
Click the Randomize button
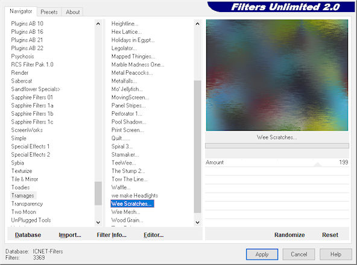click(x=289, y=235)
